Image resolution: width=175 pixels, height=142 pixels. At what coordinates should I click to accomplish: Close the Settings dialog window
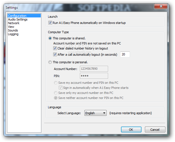pos(161,6)
